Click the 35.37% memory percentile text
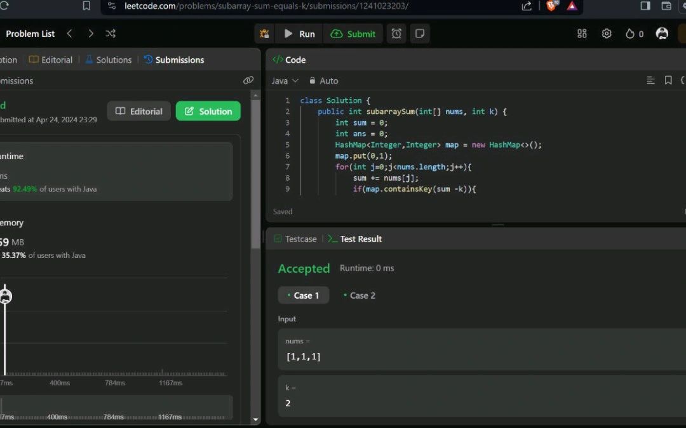 point(13,256)
